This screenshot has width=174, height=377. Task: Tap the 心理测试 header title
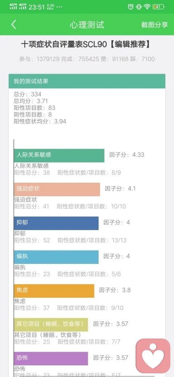pyautogui.click(x=87, y=25)
